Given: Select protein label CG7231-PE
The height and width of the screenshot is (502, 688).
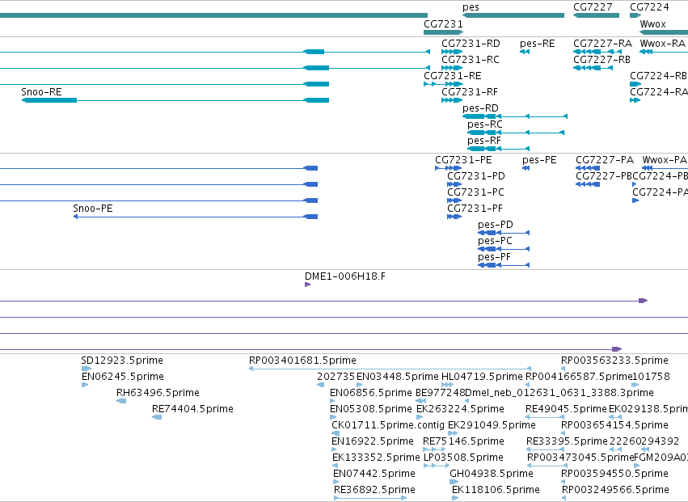Looking at the screenshot, I should pyautogui.click(x=463, y=160).
